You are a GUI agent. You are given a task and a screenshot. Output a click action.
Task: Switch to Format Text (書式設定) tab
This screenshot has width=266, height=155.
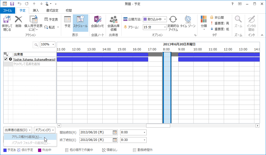point(52,11)
